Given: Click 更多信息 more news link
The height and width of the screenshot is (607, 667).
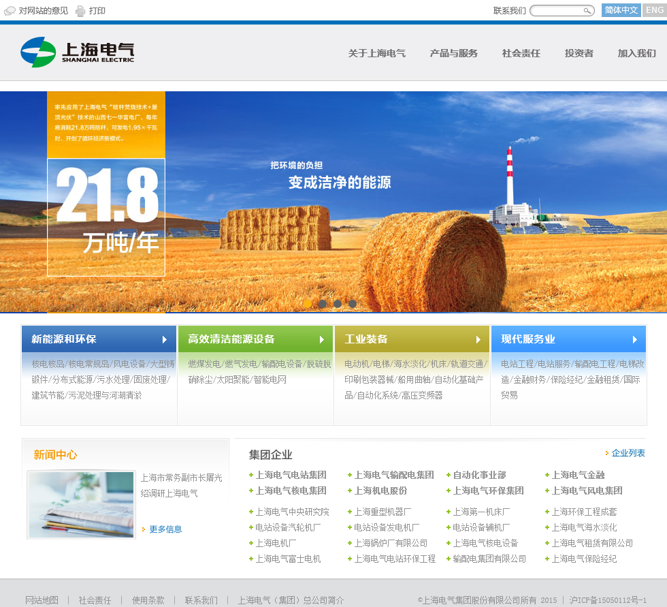Looking at the screenshot, I should (165, 529).
